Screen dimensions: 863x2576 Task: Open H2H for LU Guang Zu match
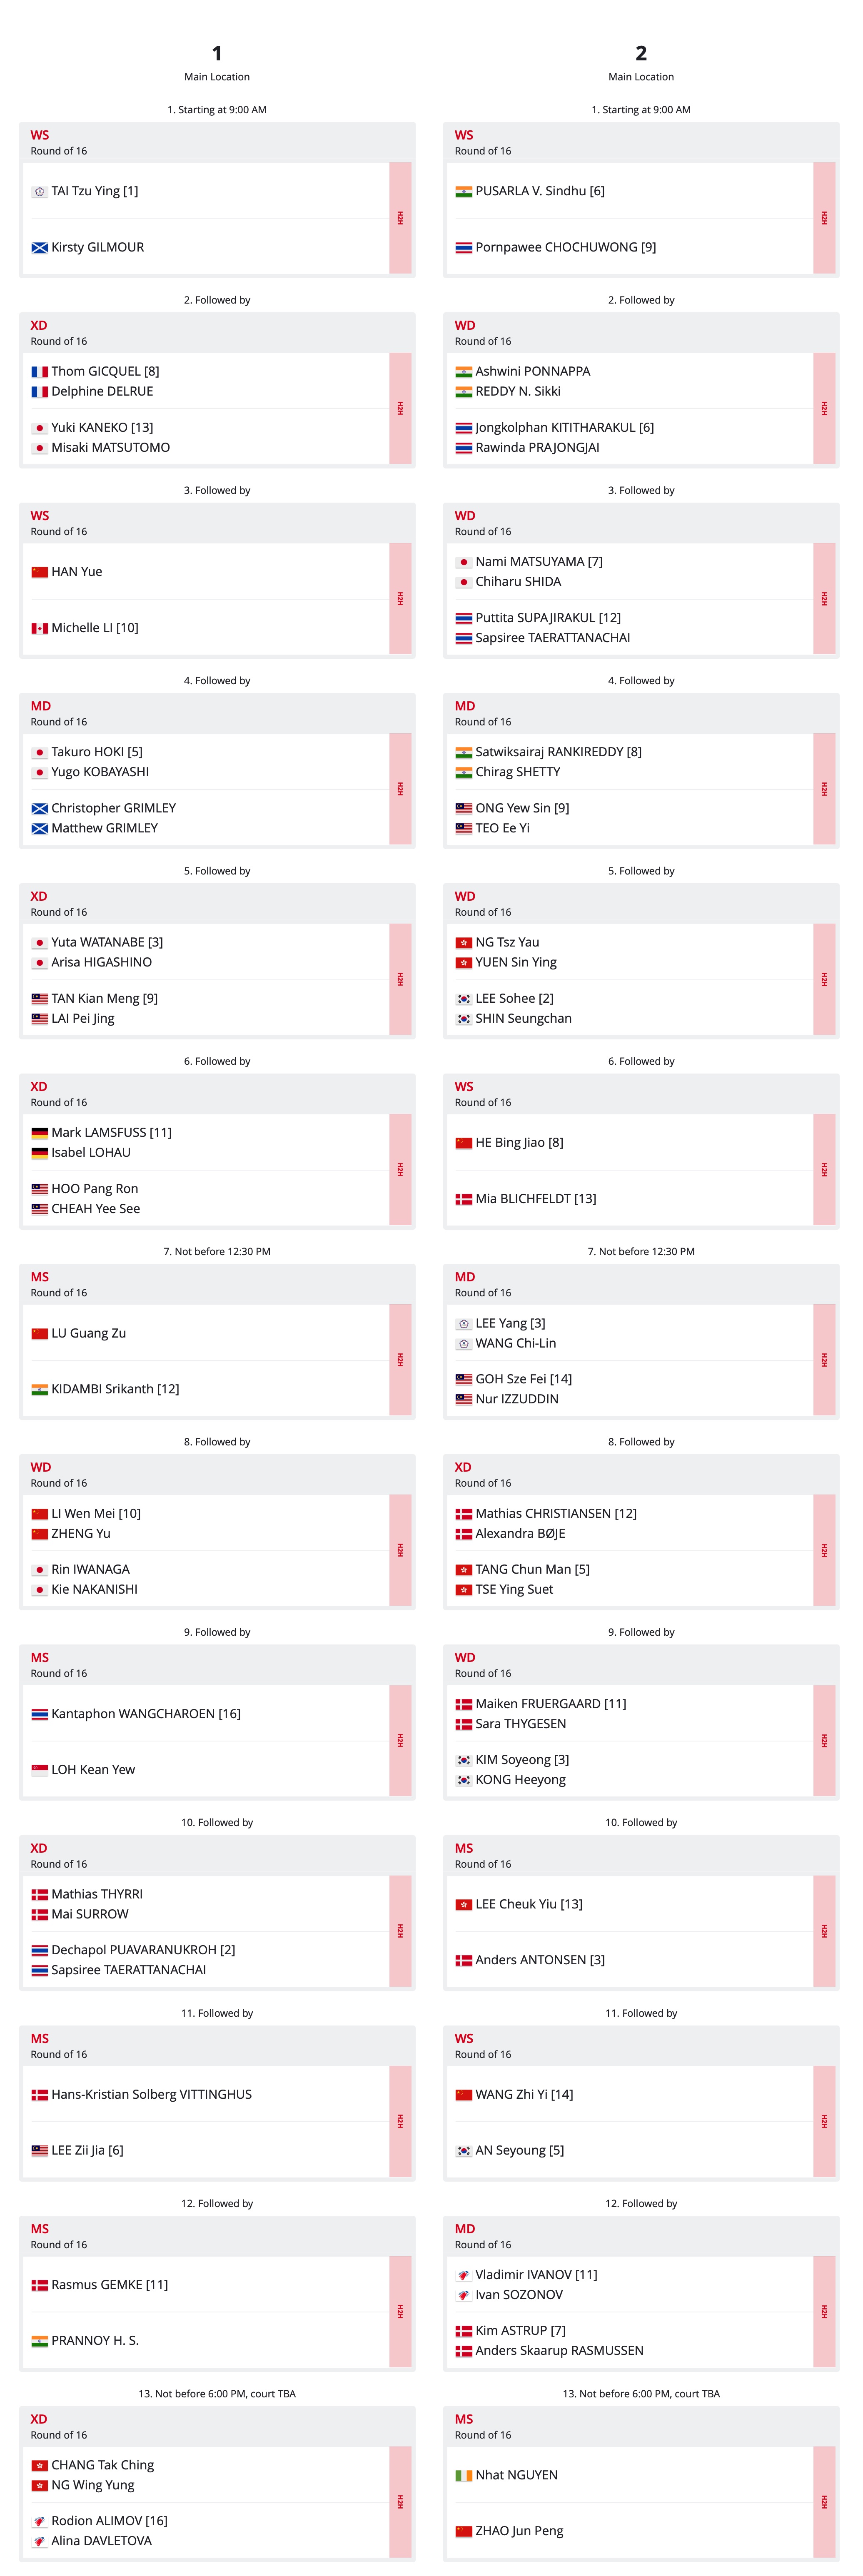(400, 1360)
